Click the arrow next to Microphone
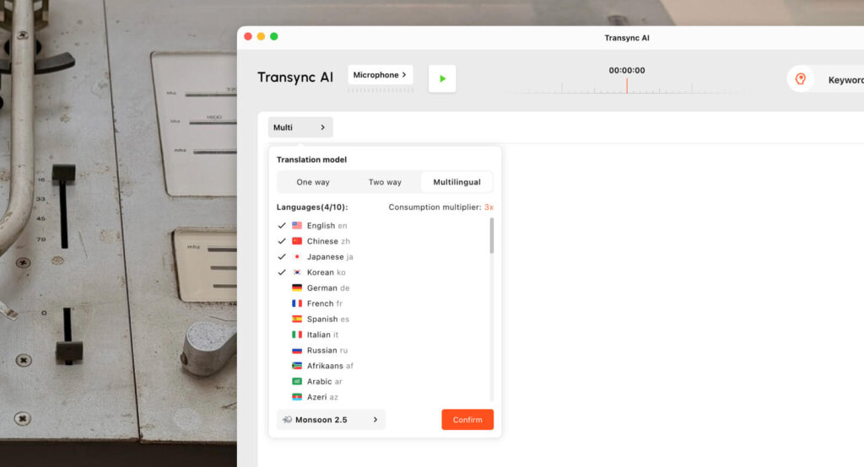This screenshot has width=864, height=467. (x=404, y=75)
